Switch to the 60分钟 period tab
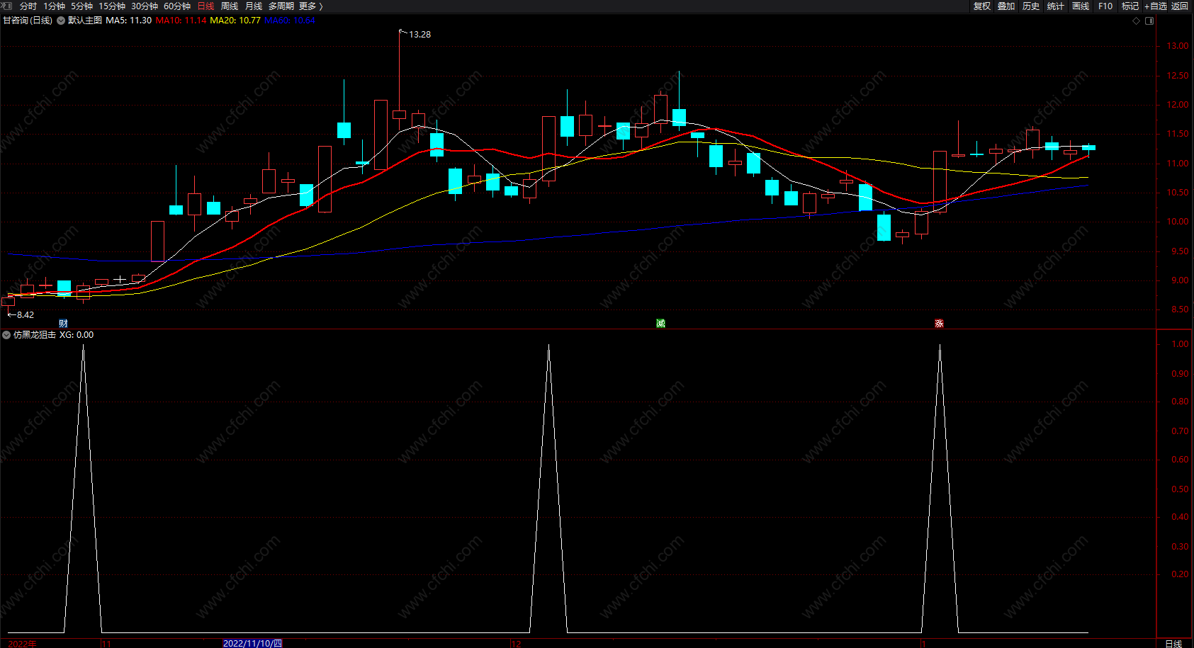1194x648 pixels. [x=177, y=6]
